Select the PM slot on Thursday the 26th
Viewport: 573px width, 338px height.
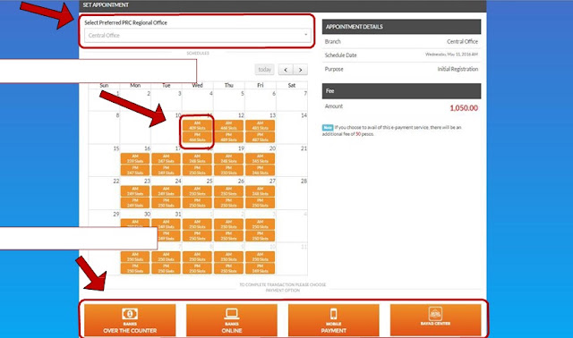(x=229, y=203)
